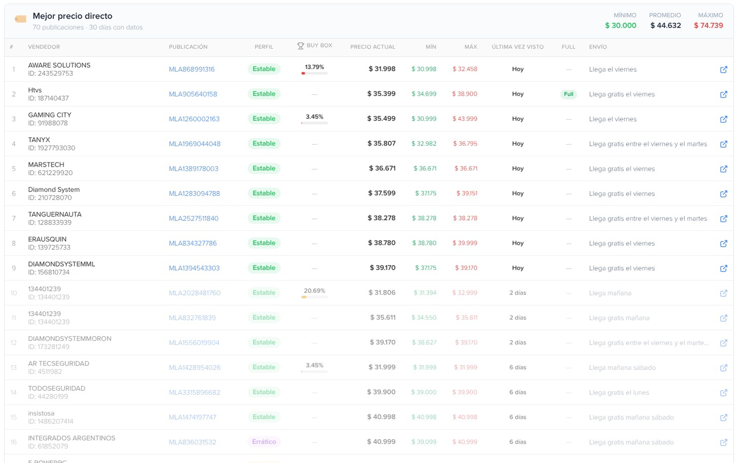Click external link icon in TANYX row
The height and width of the screenshot is (463, 741).
pos(724,144)
